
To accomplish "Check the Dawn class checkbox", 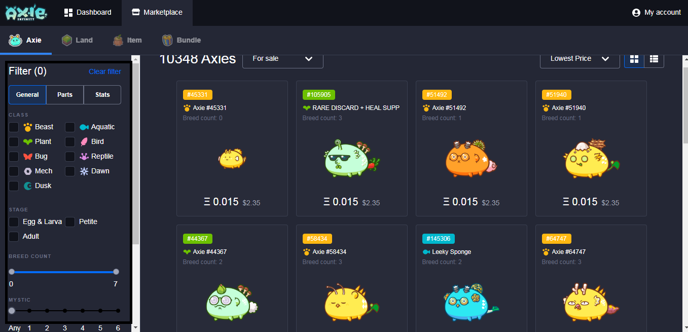I will (70, 171).
